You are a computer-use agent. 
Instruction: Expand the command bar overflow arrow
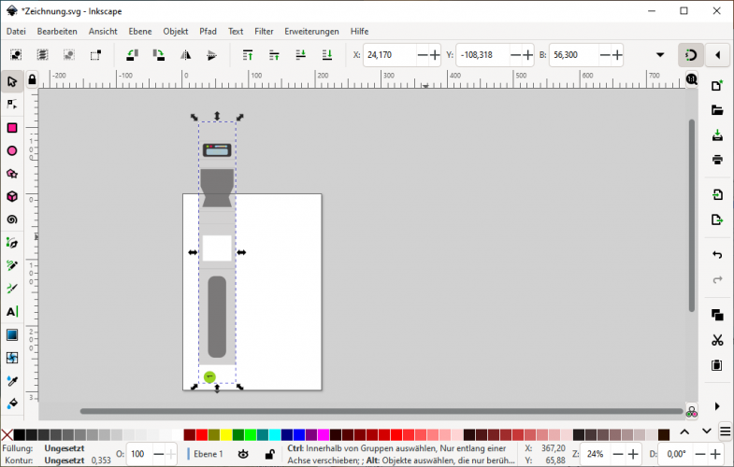pyautogui.click(x=717, y=406)
